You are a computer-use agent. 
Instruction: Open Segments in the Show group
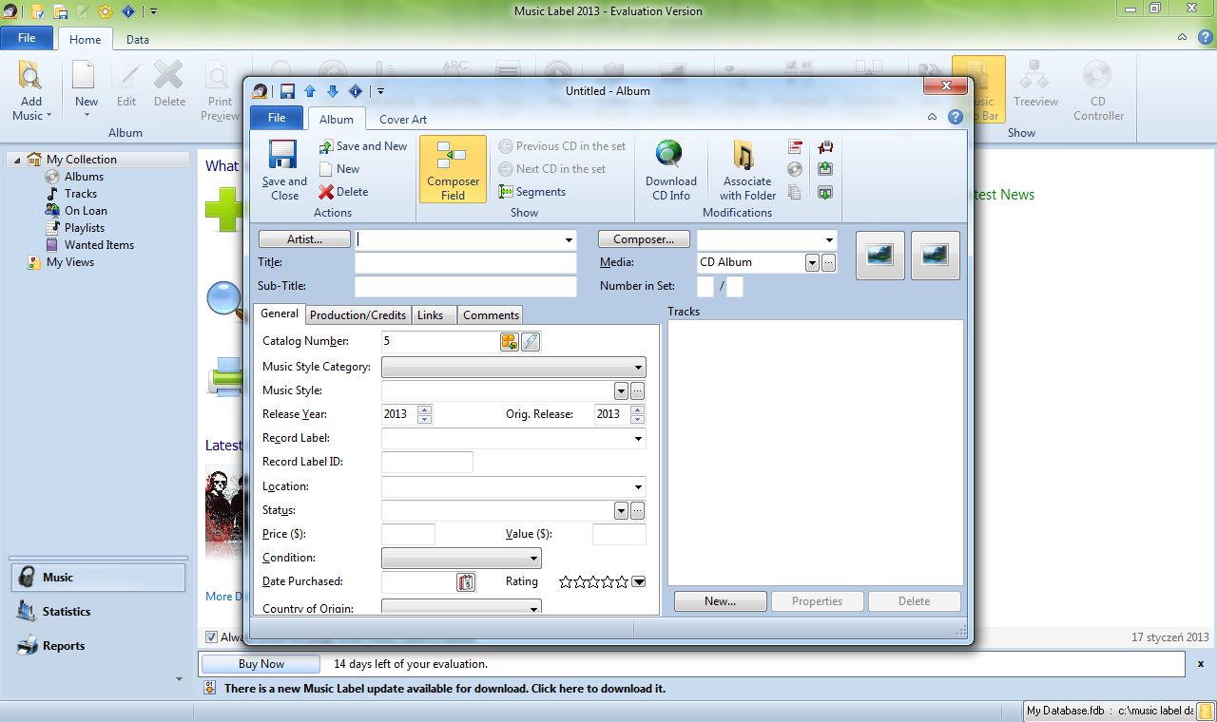click(x=532, y=192)
